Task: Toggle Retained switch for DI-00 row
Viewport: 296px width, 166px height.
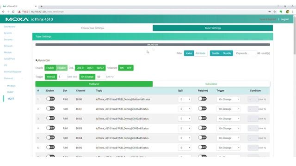Action: pos(202,99)
